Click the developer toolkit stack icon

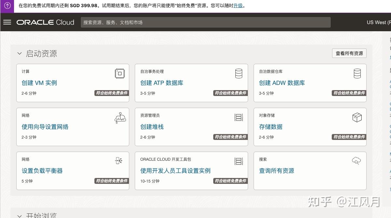tap(239, 161)
